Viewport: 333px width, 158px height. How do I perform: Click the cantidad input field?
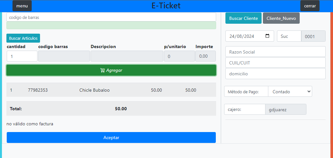pyautogui.click(x=22, y=56)
